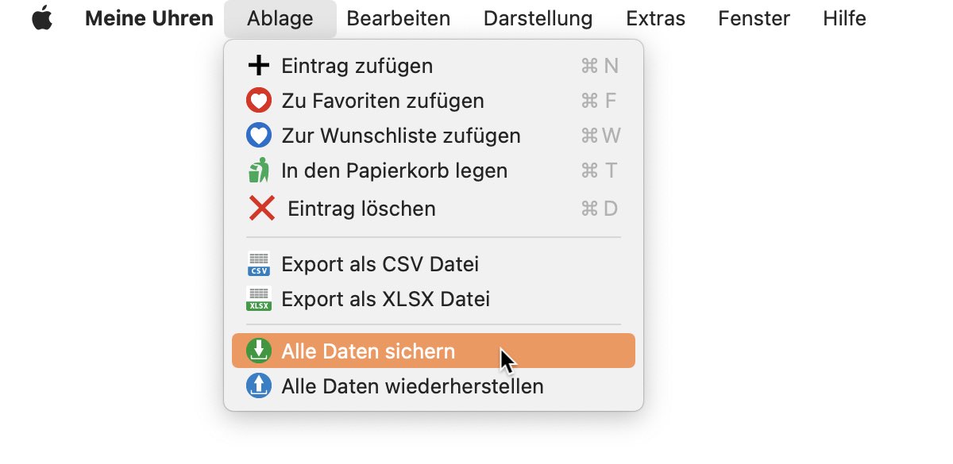This screenshot has height=464, width=953.
Task: Click the CSV file export icon
Action: pyautogui.click(x=259, y=264)
